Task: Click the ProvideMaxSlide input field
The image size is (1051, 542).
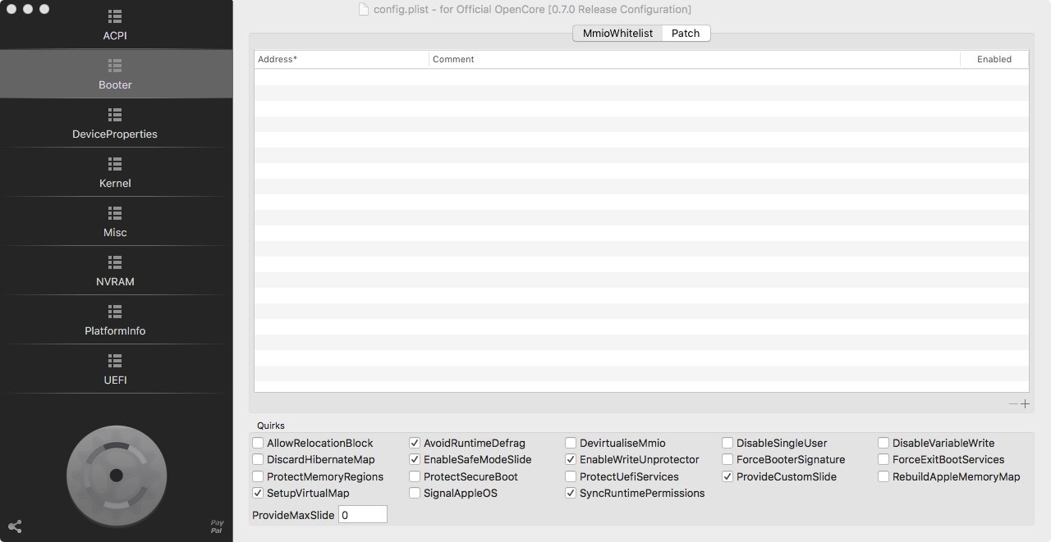Action: (x=362, y=515)
